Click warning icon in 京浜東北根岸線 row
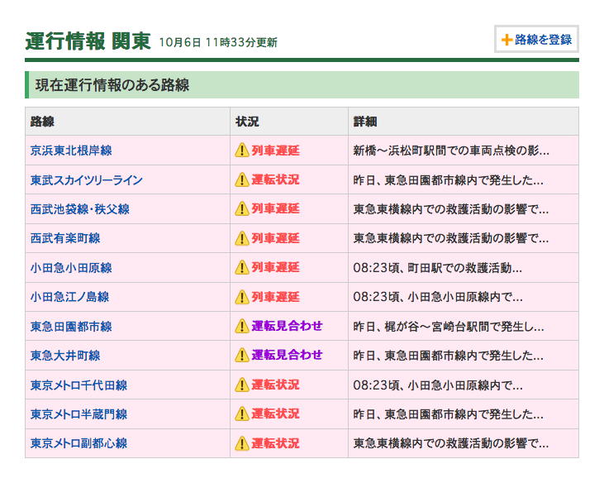 pyautogui.click(x=242, y=151)
